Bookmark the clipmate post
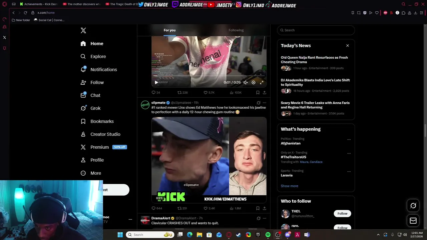 click(258, 208)
